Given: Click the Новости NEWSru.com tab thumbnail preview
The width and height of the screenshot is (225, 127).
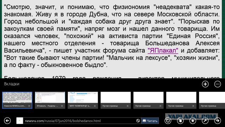Looking at the screenshot, I should 17,97.
